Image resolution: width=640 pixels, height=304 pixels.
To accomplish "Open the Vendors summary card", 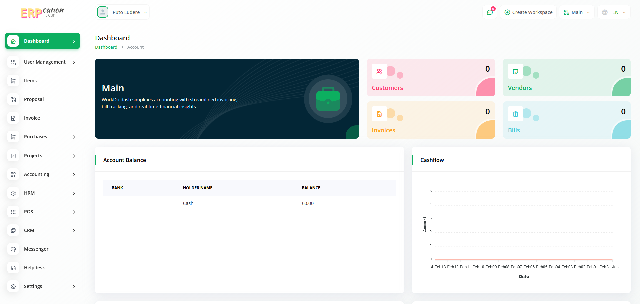I will (567, 78).
